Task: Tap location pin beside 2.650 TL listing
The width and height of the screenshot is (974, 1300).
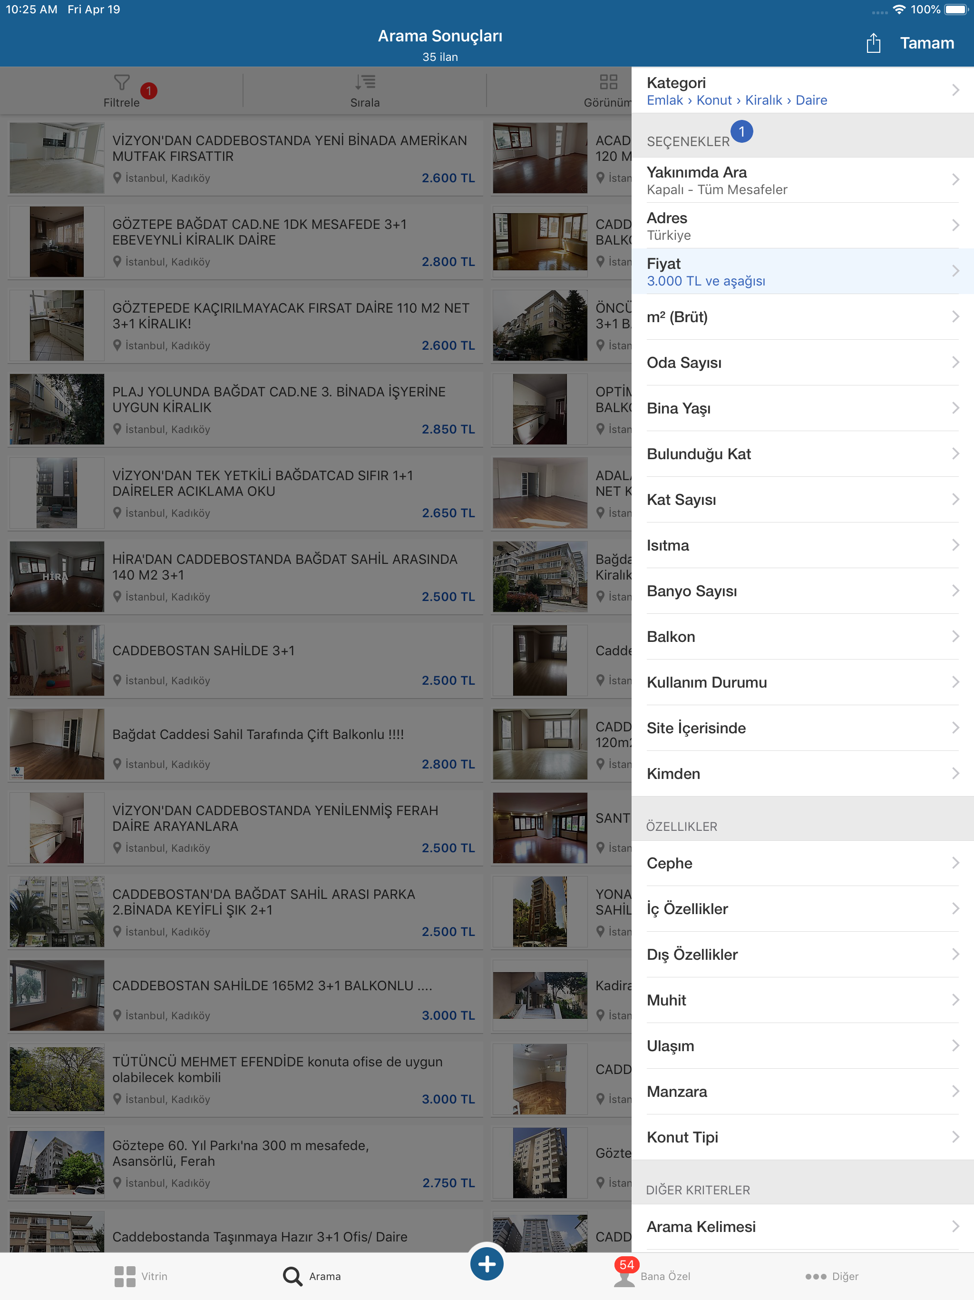Action: [x=117, y=513]
